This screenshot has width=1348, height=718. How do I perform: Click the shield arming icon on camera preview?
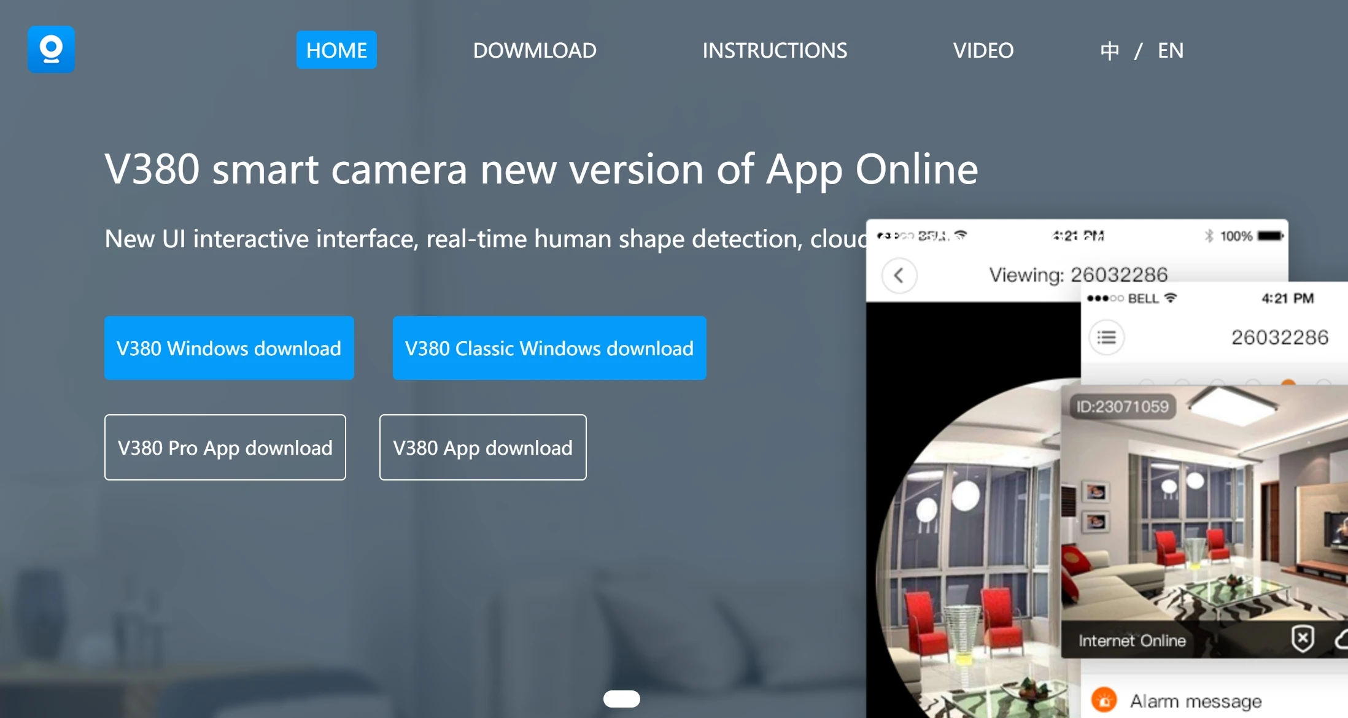point(1303,639)
